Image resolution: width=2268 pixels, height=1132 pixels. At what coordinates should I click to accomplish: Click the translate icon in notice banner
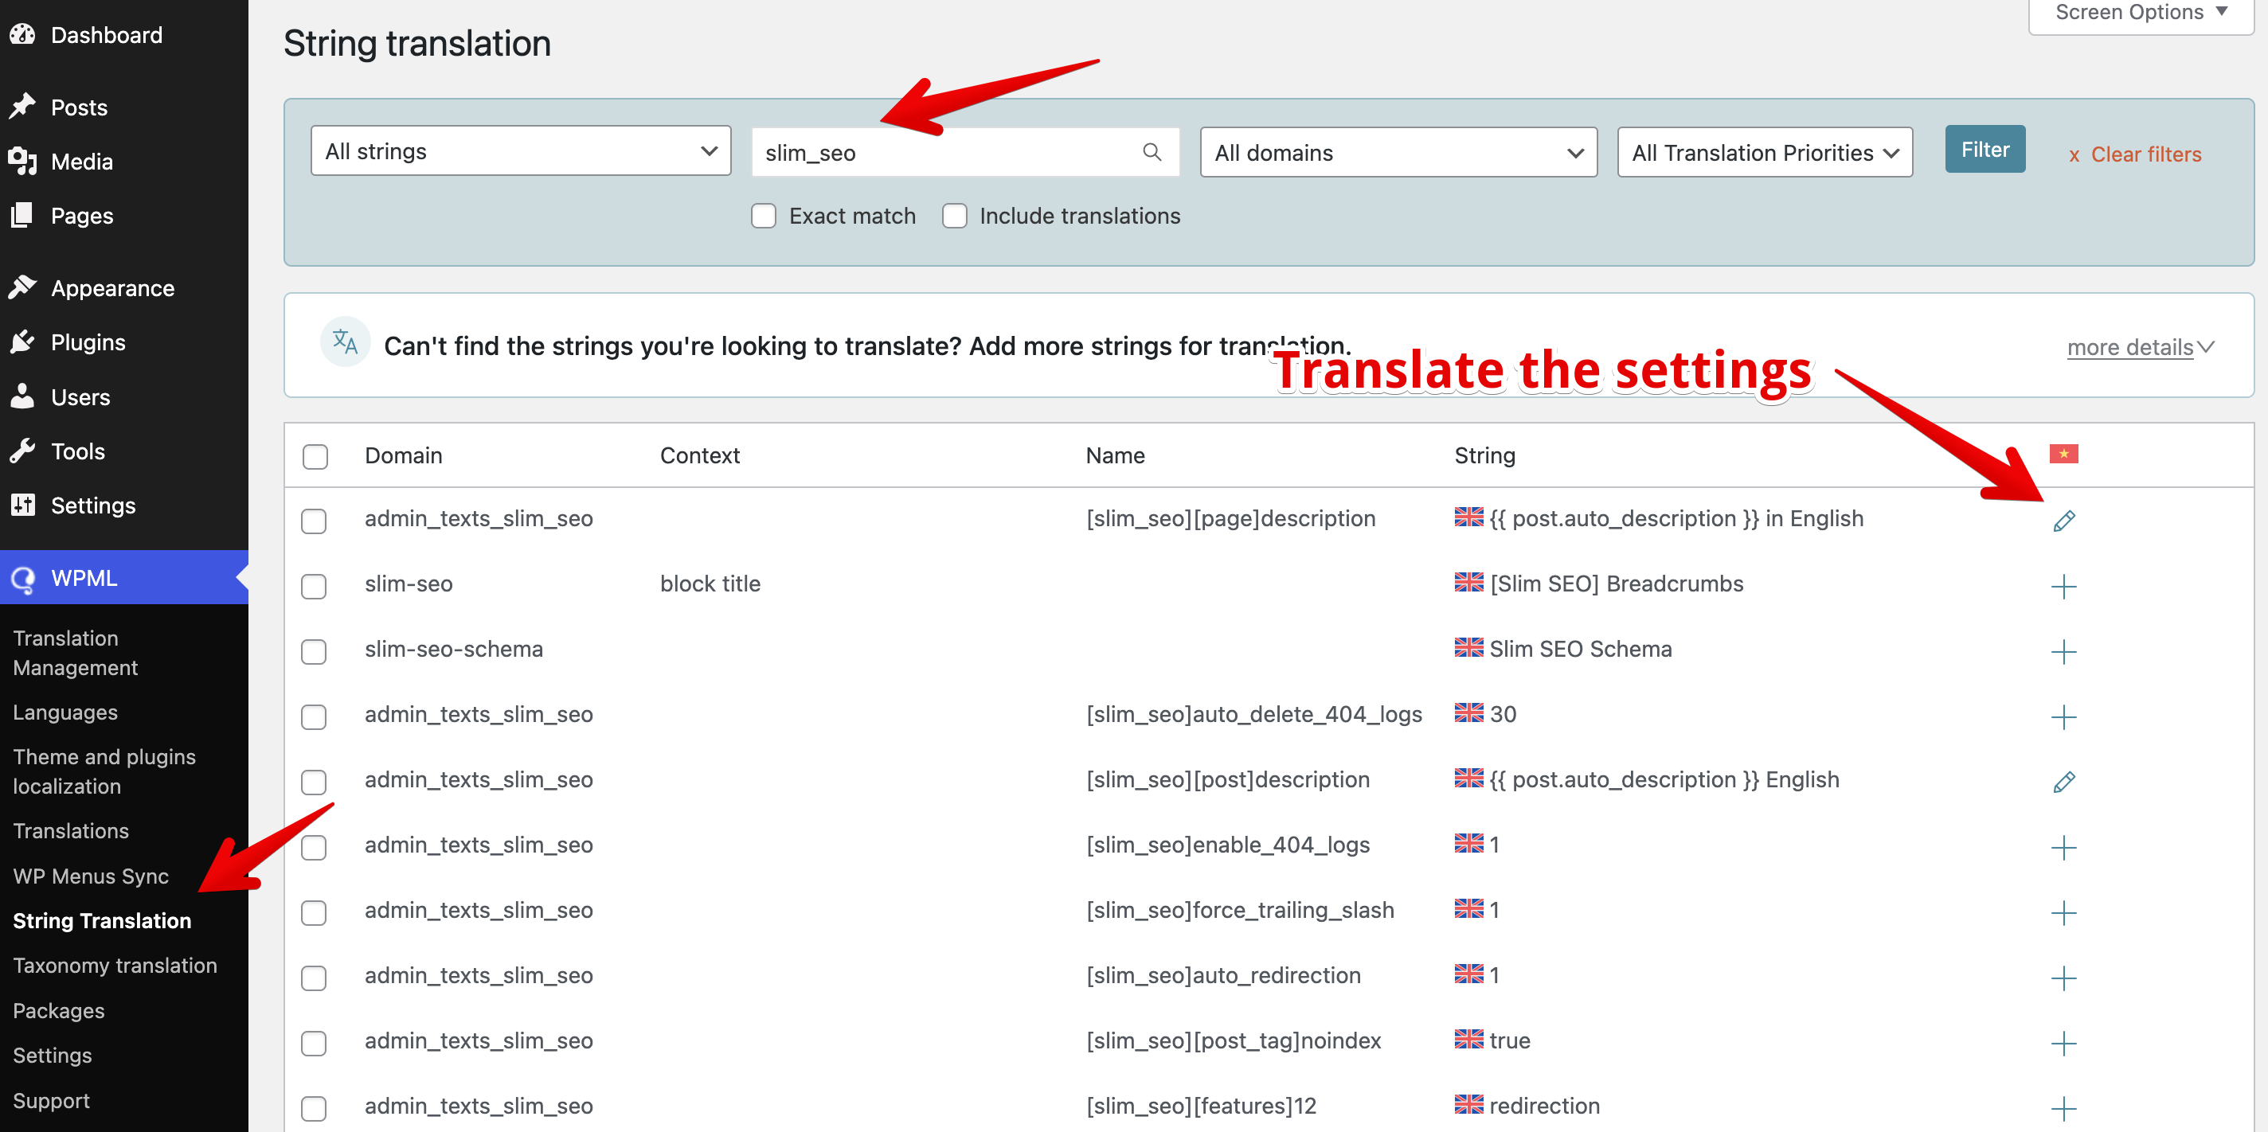(x=345, y=342)
